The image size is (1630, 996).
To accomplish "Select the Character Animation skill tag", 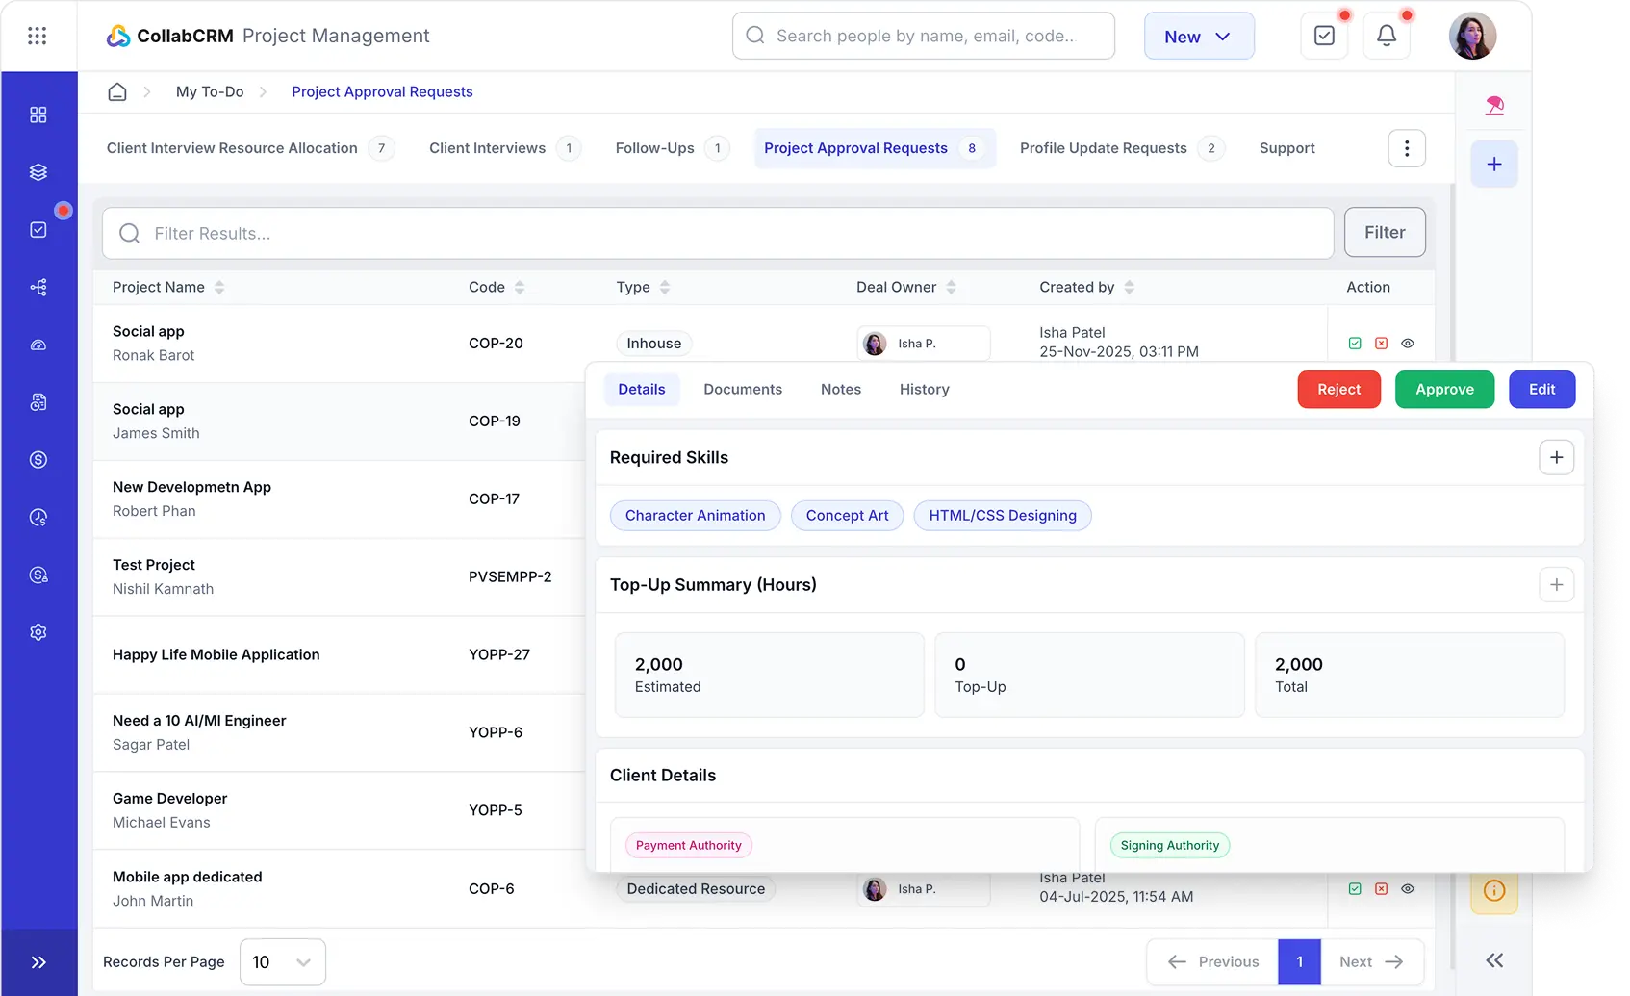I will pos(695,516).
